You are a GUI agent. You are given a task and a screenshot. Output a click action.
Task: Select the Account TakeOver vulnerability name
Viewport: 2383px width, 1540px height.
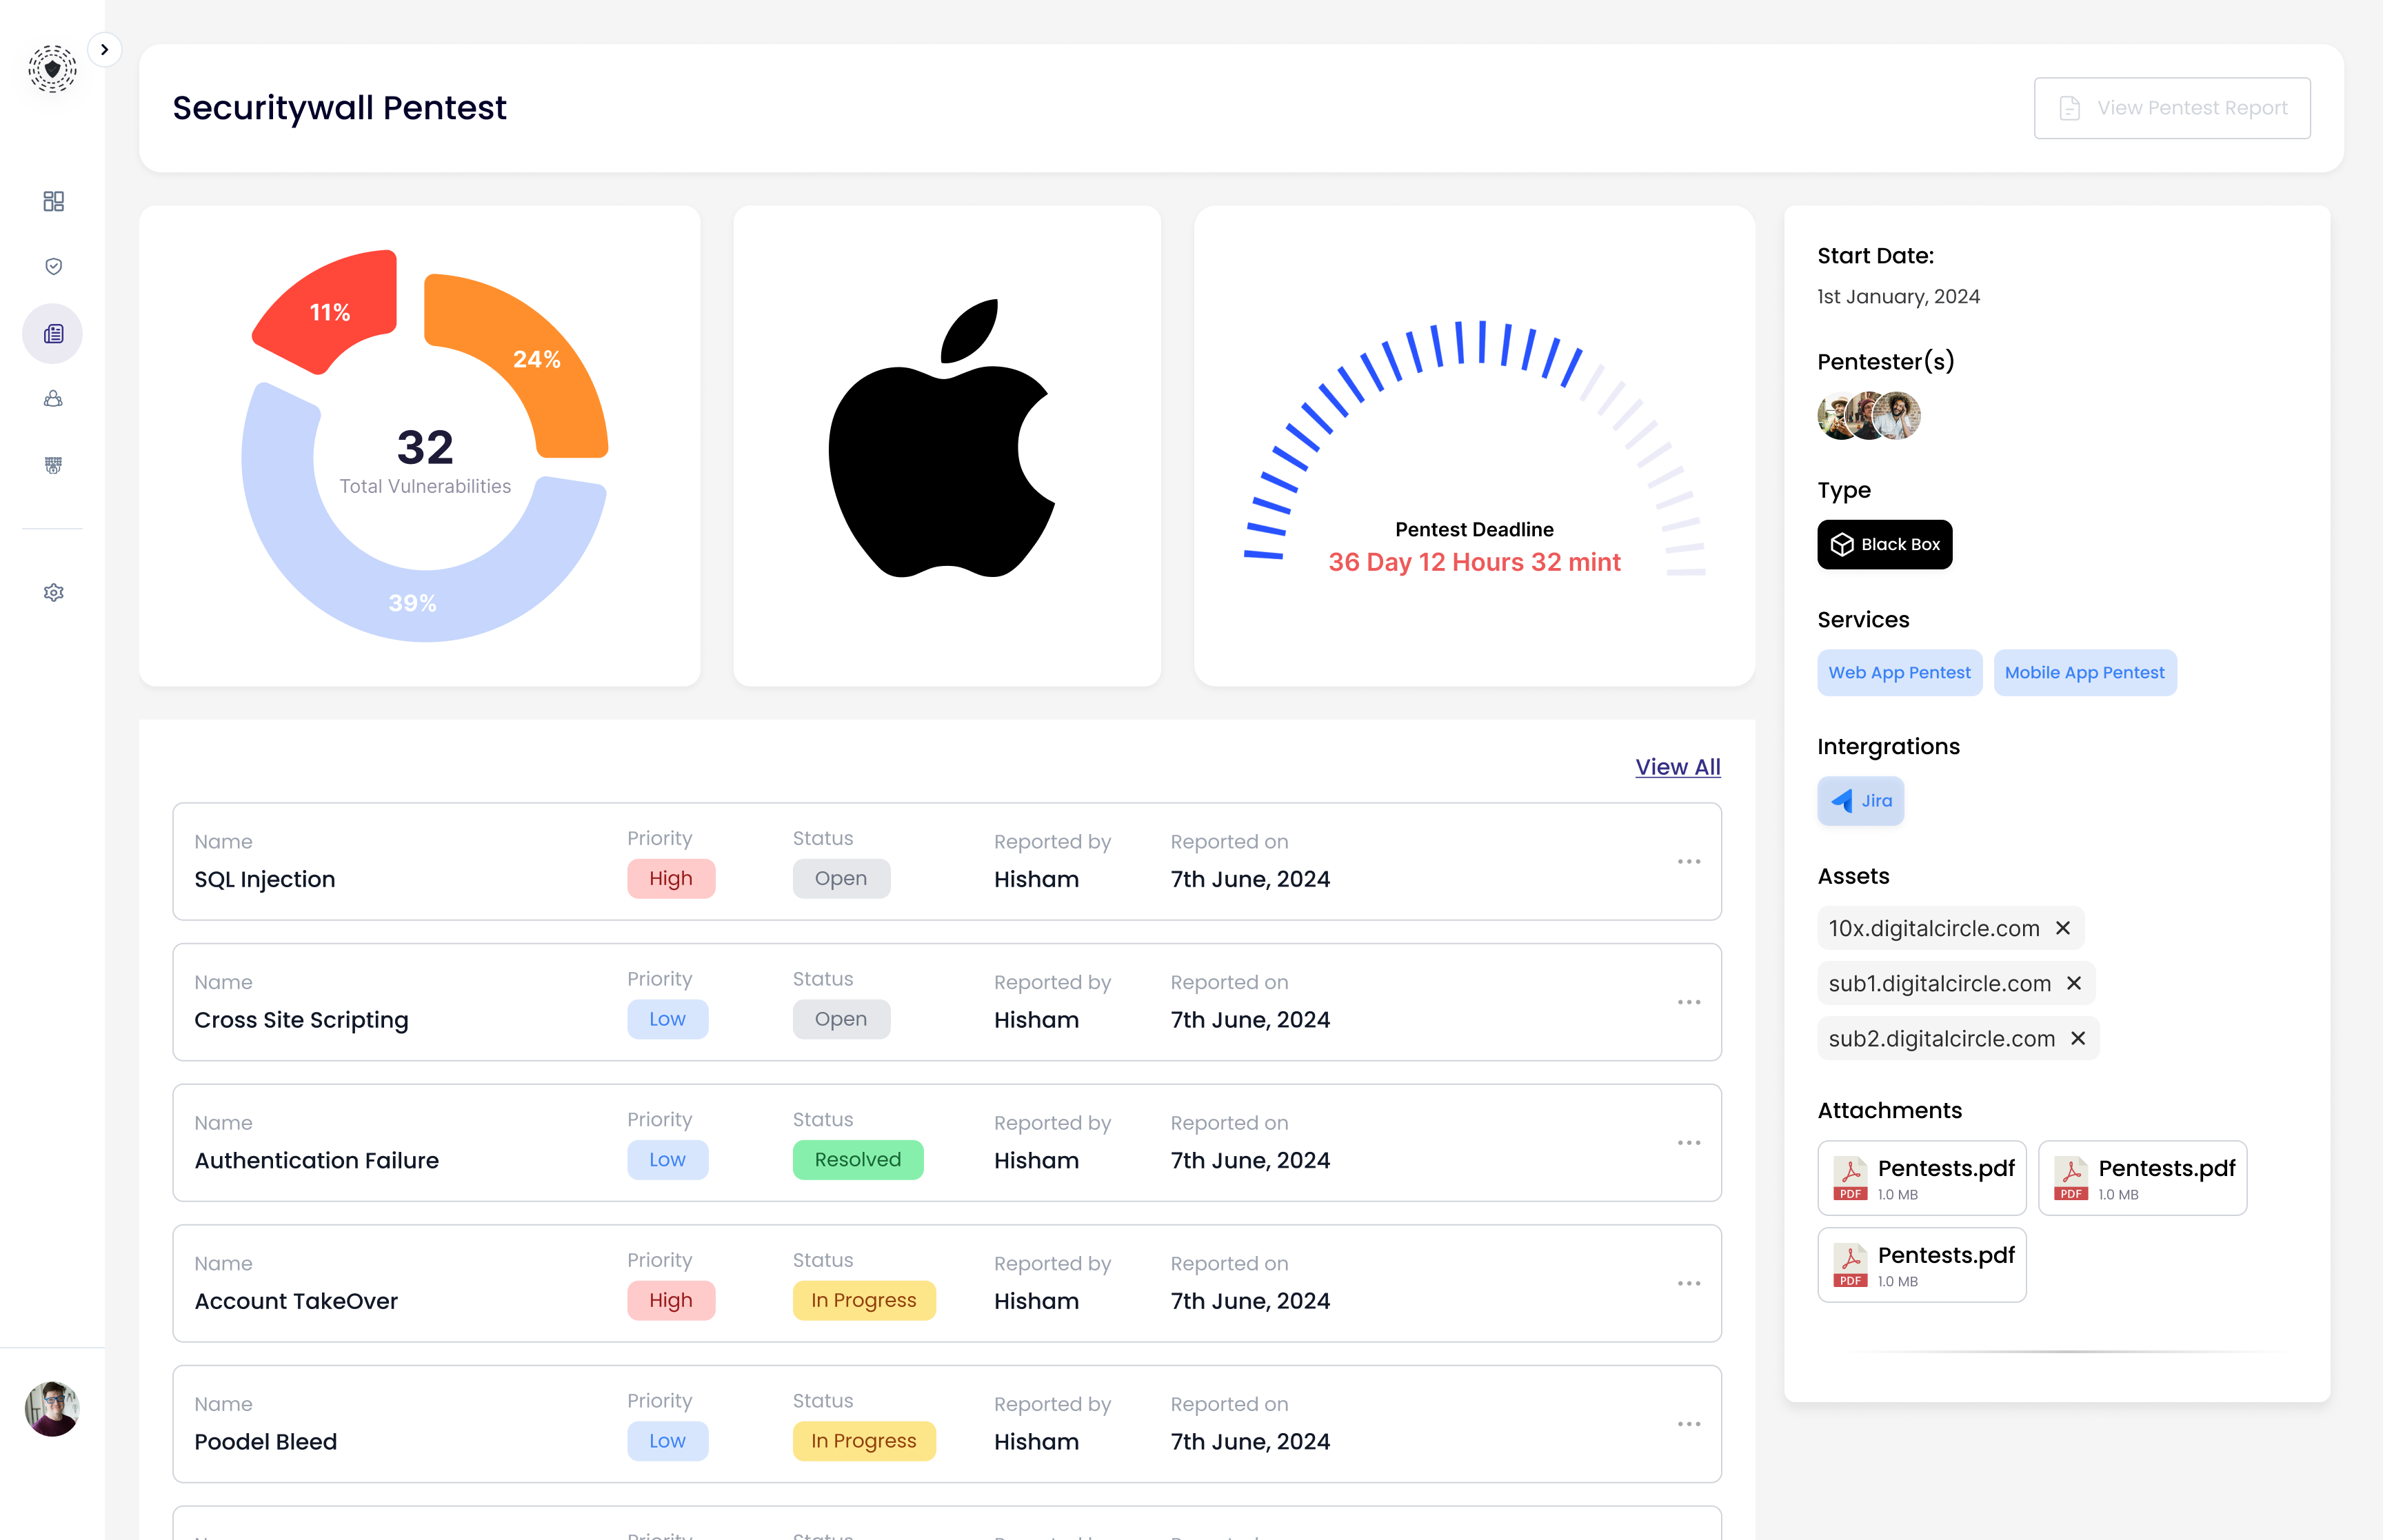pos(296,1301)
